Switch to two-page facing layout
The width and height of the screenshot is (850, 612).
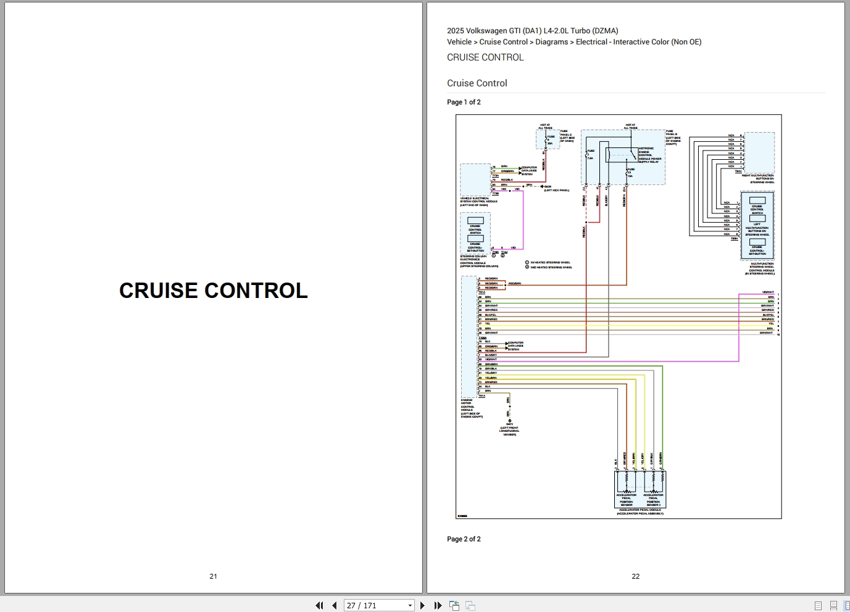pos(846,605)
